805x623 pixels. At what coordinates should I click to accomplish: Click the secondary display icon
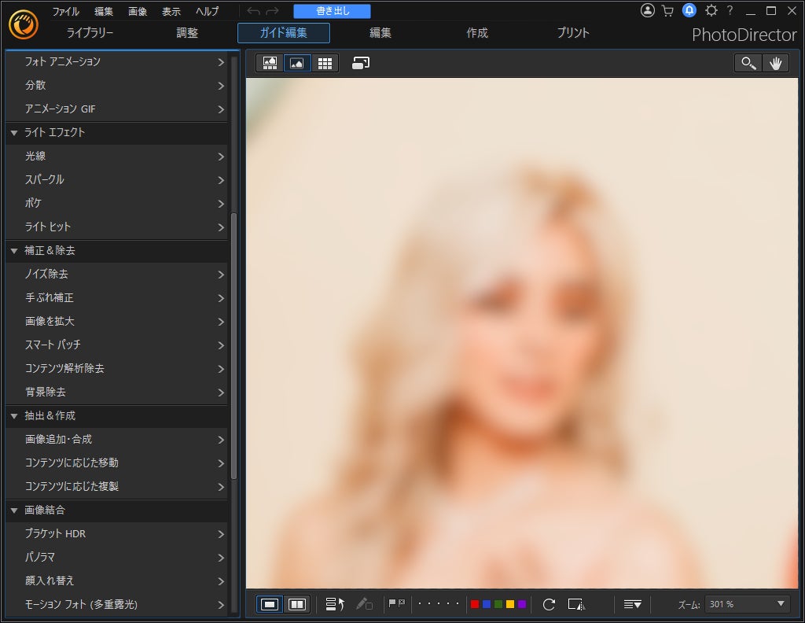pyautogui.click(x=361, y=63)
